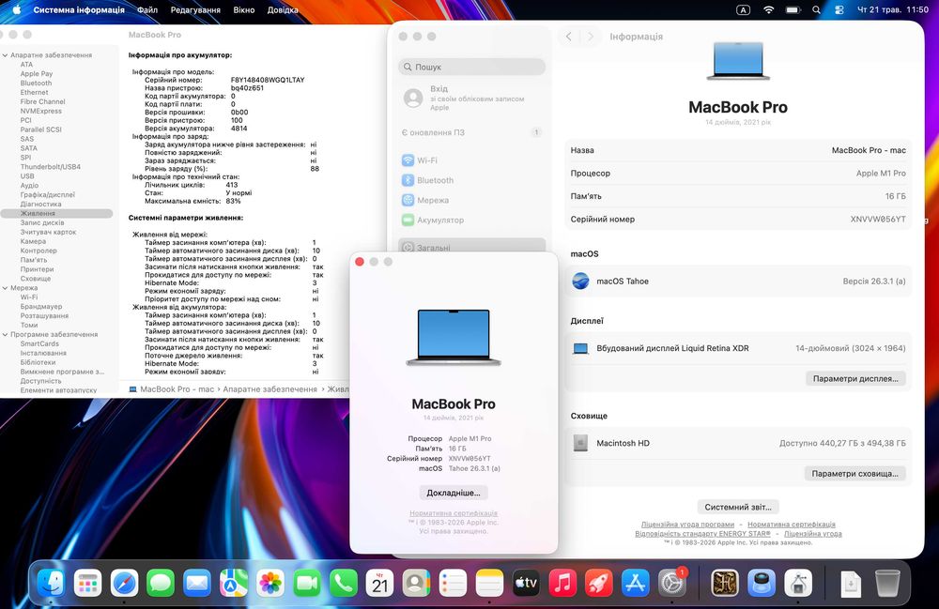Open Calendar showing 21 in dock
939x609 pixels.
click(x=379, y=582)
